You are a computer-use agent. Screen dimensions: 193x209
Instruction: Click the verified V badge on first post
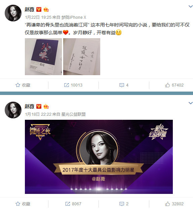tap(39, 9)
